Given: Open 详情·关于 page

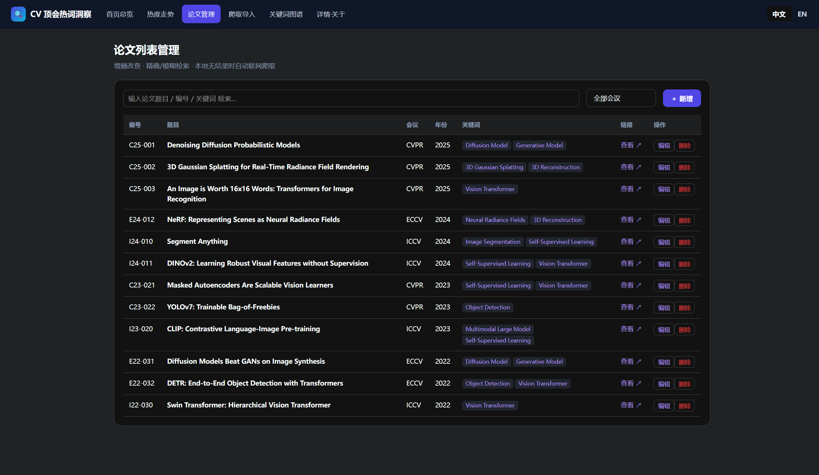Looking at the screenshot, I should (x=331, y=14).
